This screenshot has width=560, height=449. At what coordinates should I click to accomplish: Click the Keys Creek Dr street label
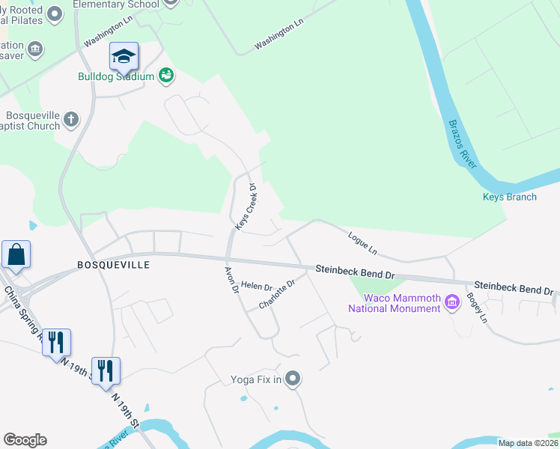pyautogui.click(x=246, y=207)
